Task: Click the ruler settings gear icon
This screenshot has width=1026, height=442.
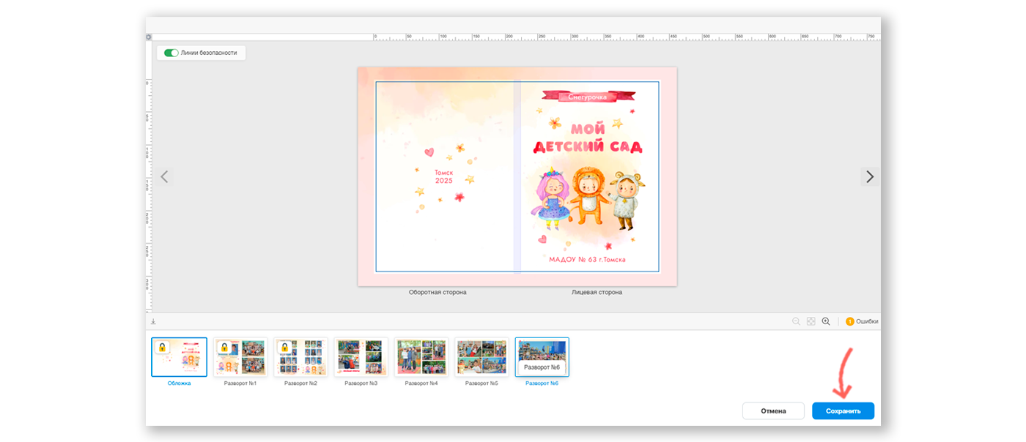Action: [x=149, y=37]
